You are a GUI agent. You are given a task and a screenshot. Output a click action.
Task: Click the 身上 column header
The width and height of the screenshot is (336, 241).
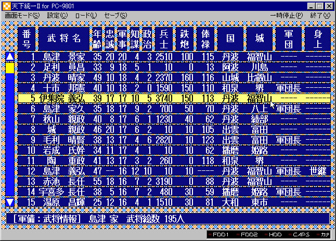(318, 39)
